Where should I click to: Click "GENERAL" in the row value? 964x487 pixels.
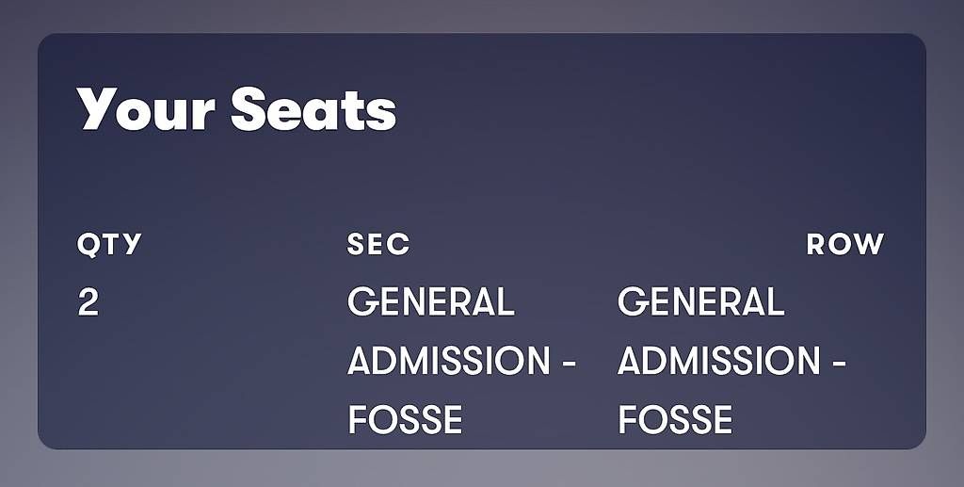click(x=700, y=302)
